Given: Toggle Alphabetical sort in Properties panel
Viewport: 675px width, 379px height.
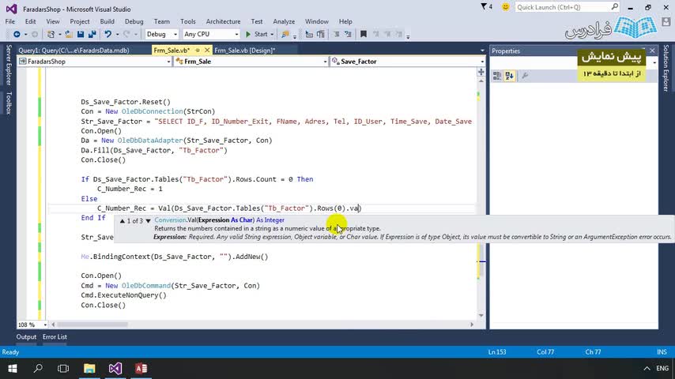Looking at the screenshot, I should pyautogui.click(x=510, y=76).
